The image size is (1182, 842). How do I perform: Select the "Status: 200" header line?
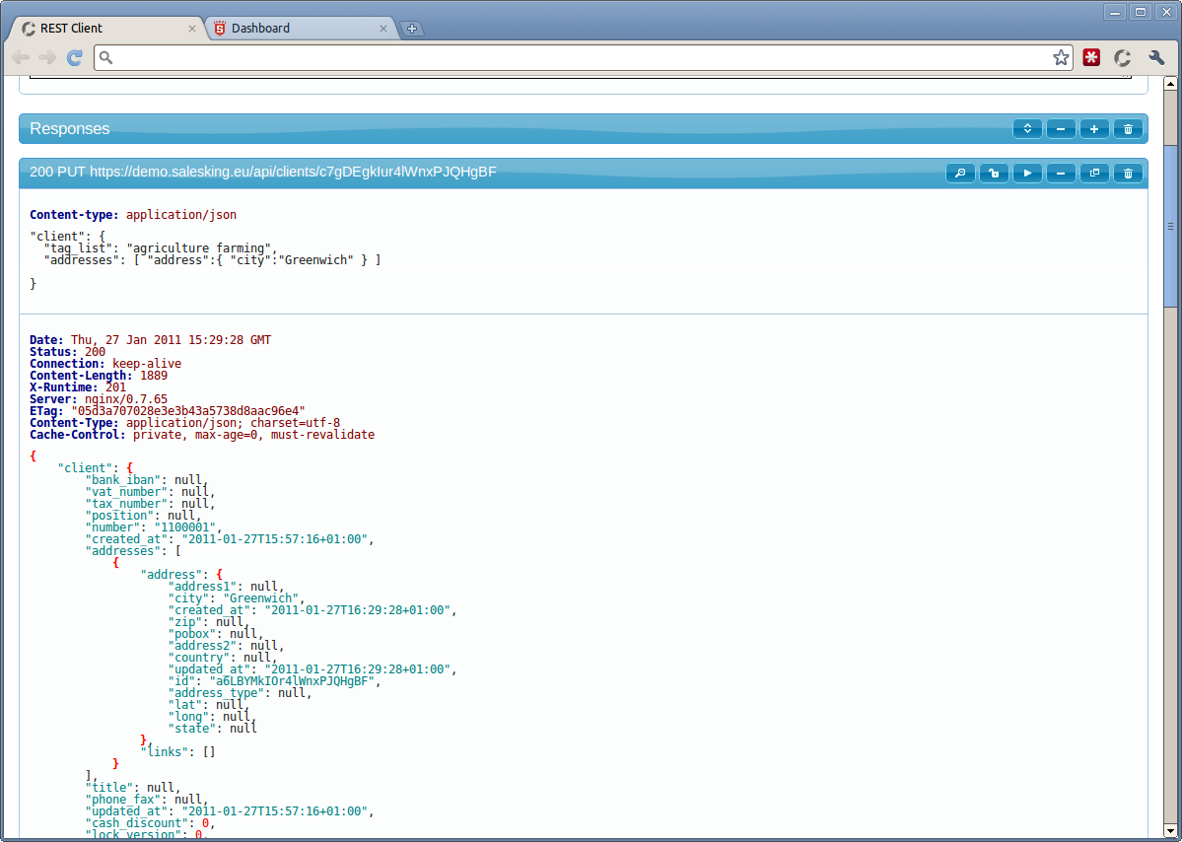(x=68, y=352)
